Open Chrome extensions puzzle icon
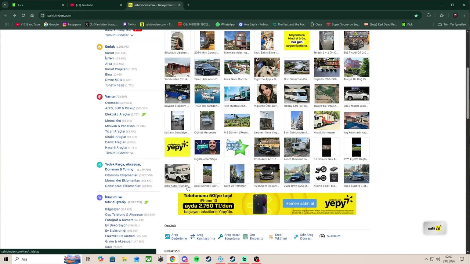 click(x=429, y=15)
